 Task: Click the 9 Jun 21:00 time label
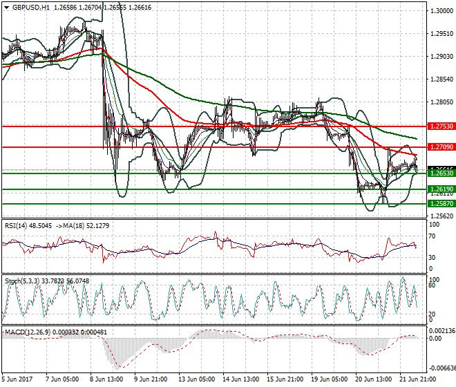click(151, 379)
